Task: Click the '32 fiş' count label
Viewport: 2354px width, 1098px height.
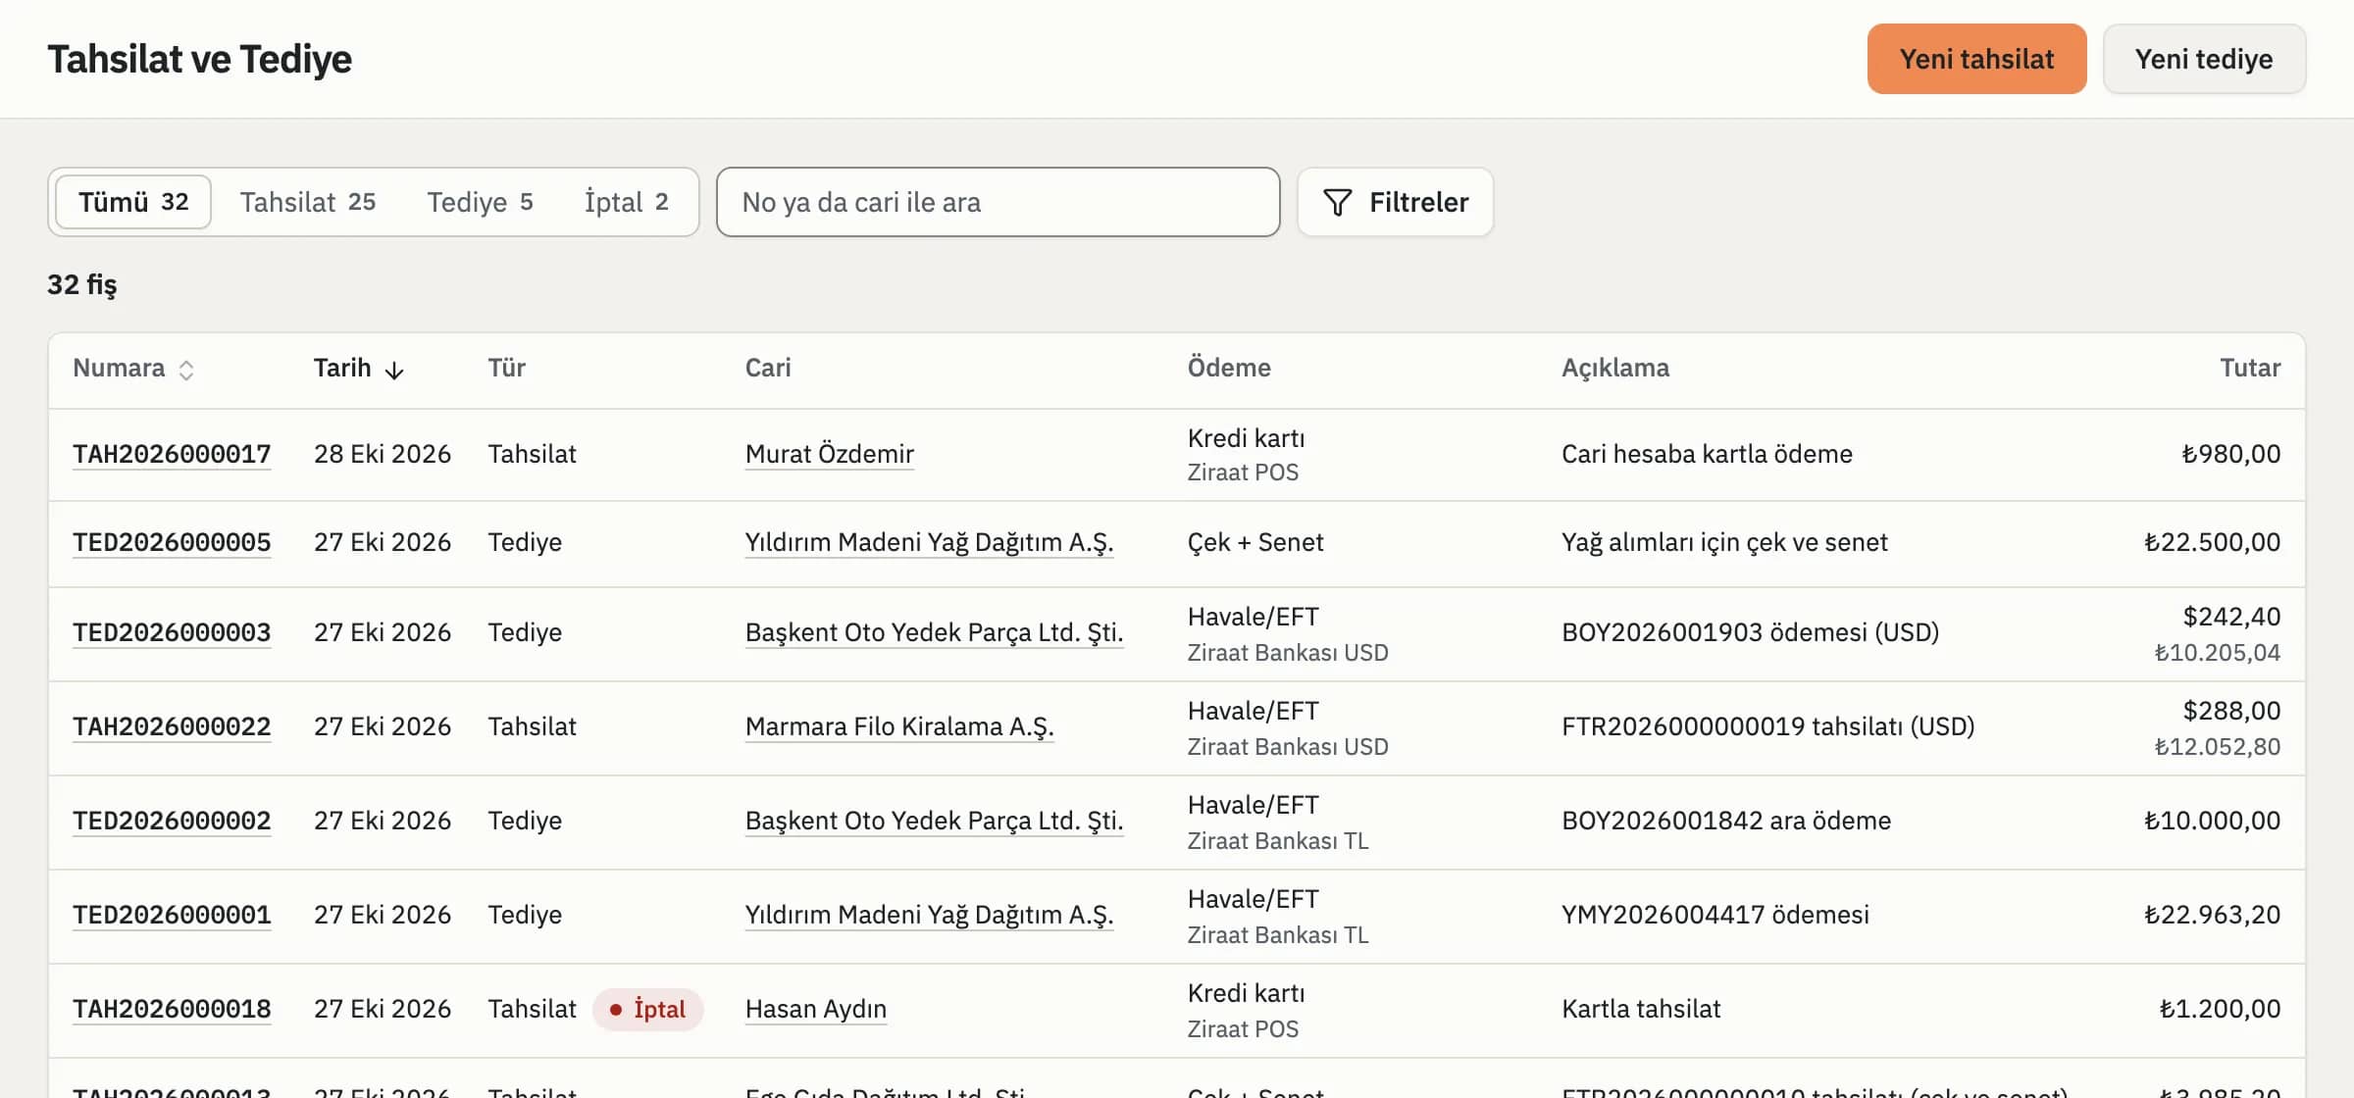Action: point(82,284)
